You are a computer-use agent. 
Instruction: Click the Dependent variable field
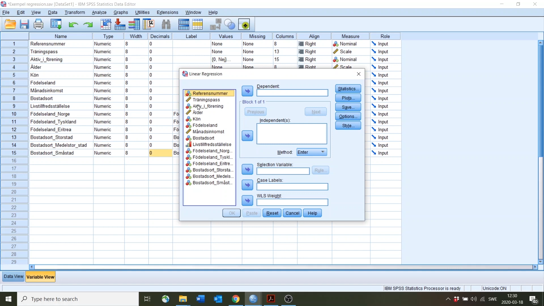(292, 93)
